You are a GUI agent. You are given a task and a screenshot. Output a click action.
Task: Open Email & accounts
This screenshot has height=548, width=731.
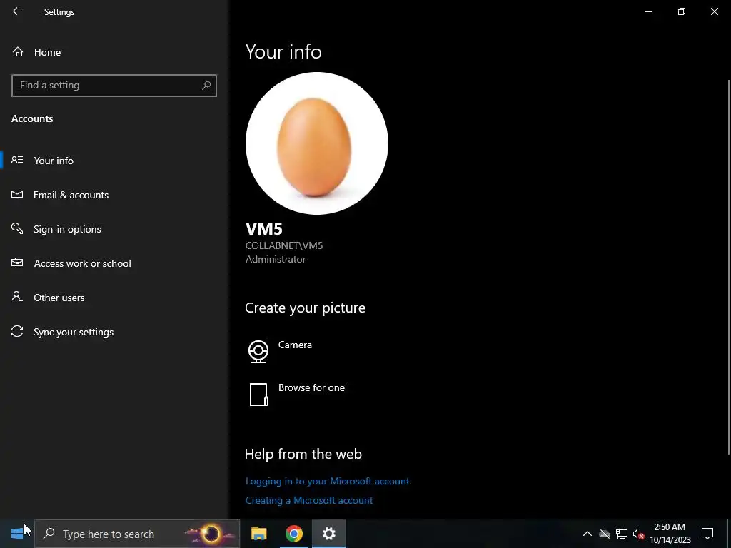pos(114,195)
